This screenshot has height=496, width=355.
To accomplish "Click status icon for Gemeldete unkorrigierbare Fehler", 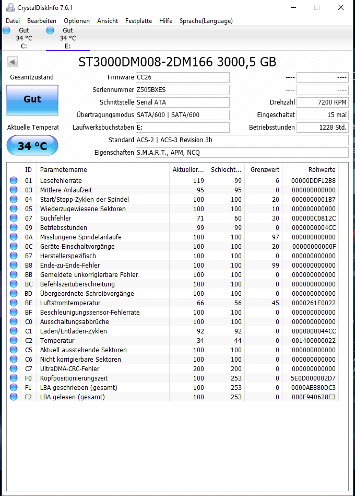I will pos(14,274).
